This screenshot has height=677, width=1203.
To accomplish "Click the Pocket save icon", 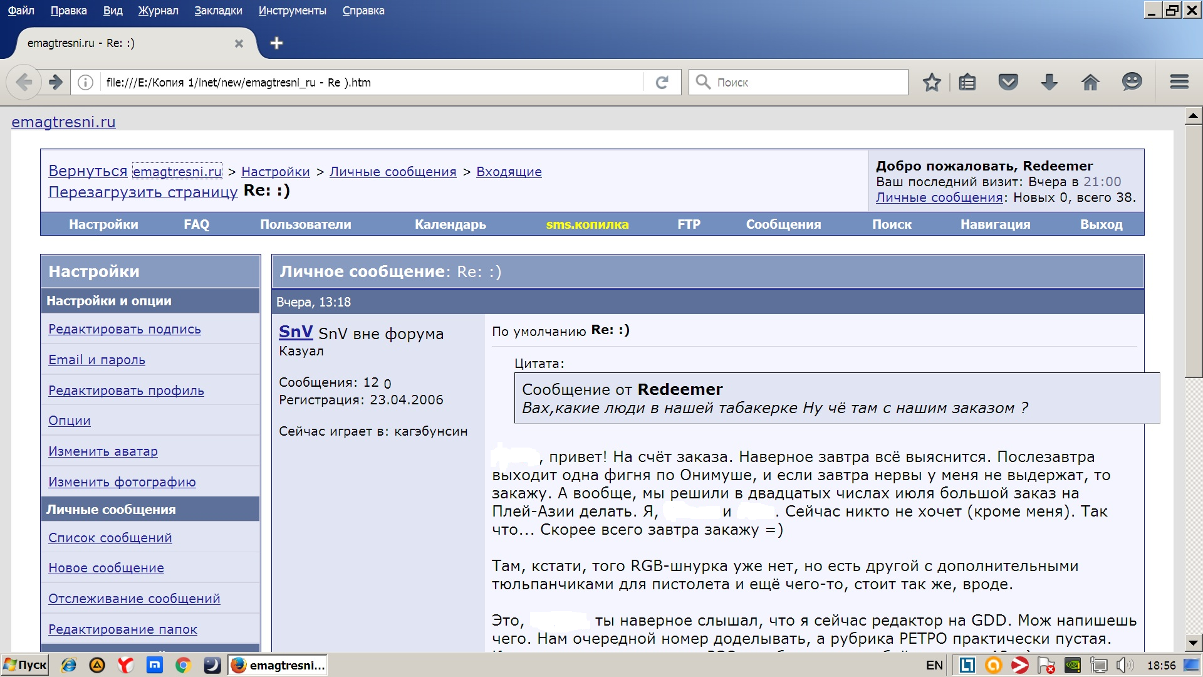I will (x=1008, y=82).
